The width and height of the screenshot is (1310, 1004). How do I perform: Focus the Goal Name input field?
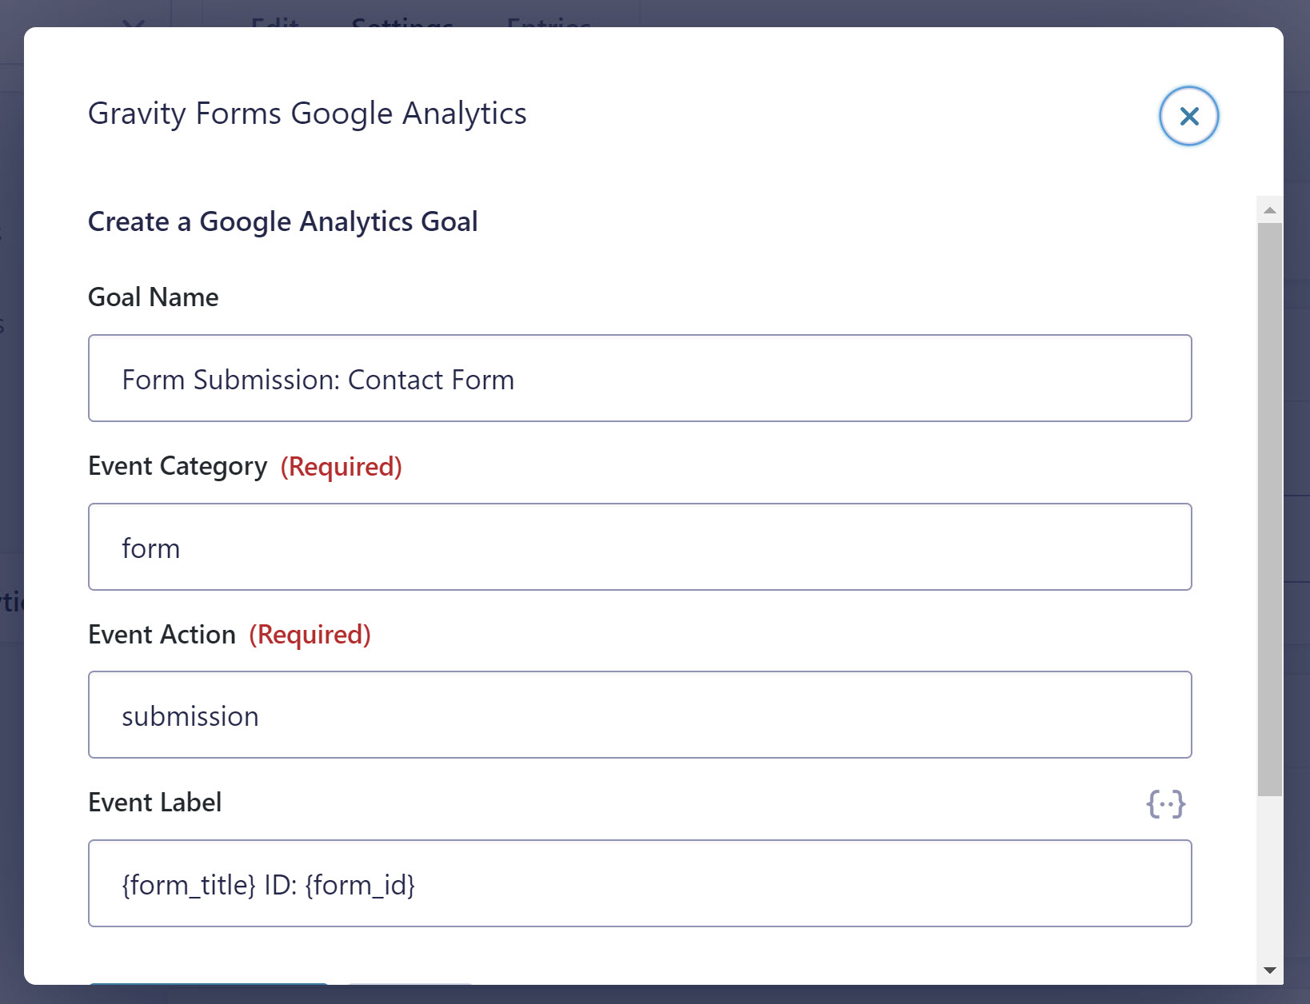coord(640,378)
